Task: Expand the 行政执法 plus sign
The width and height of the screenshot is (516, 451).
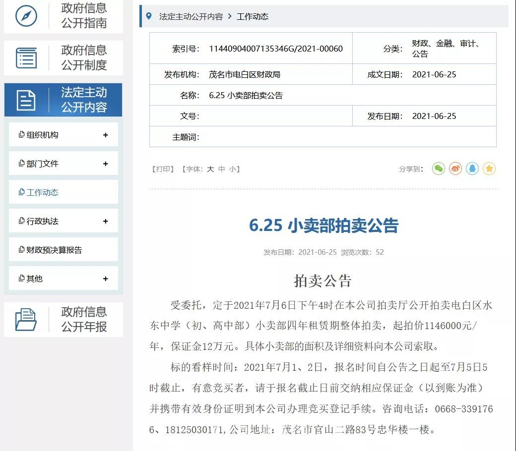Action: pyautogui.click(x=105, y=221)
